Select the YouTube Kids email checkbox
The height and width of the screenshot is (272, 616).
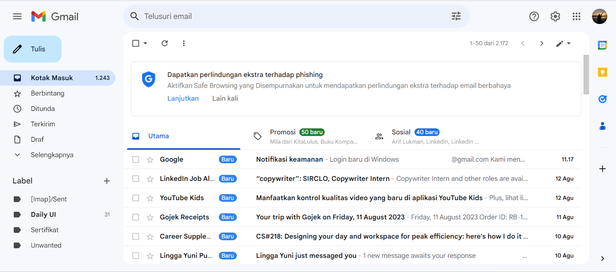(136, 198)
